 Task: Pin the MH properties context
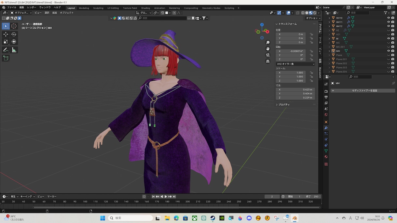coord(393,83)
